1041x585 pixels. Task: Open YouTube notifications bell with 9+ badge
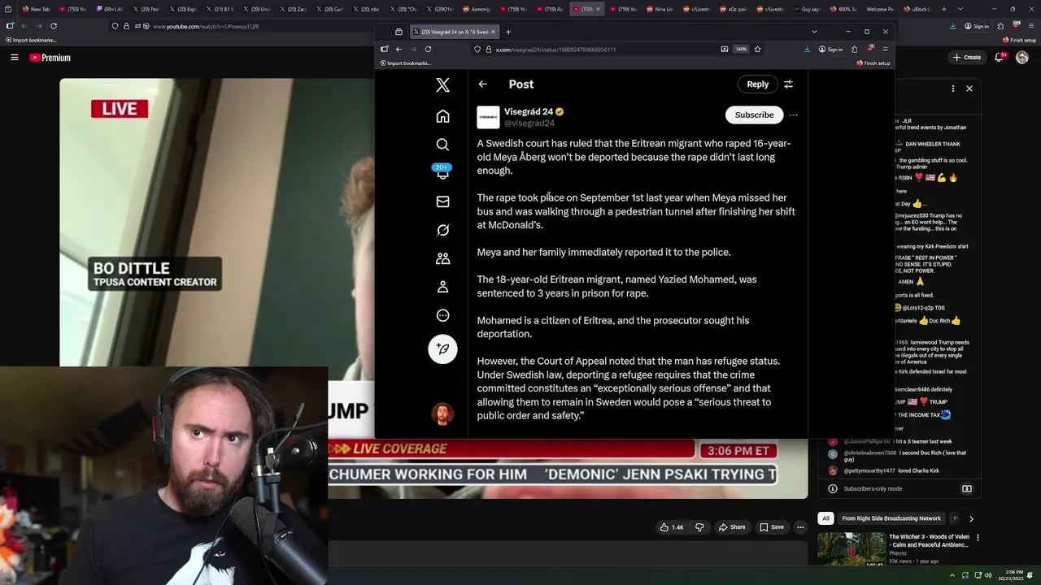point(1000,58)
